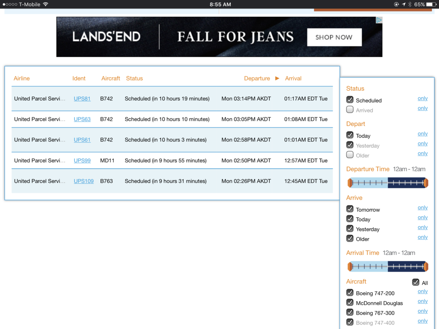Open the UPS99 flight link
This screenshot has height=329, width=439.
tap(82, 160)
